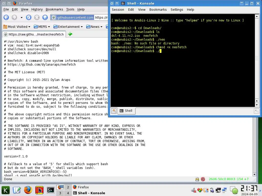
Task: Open Konsole Settings menu
Action: (x=177, y=10)
